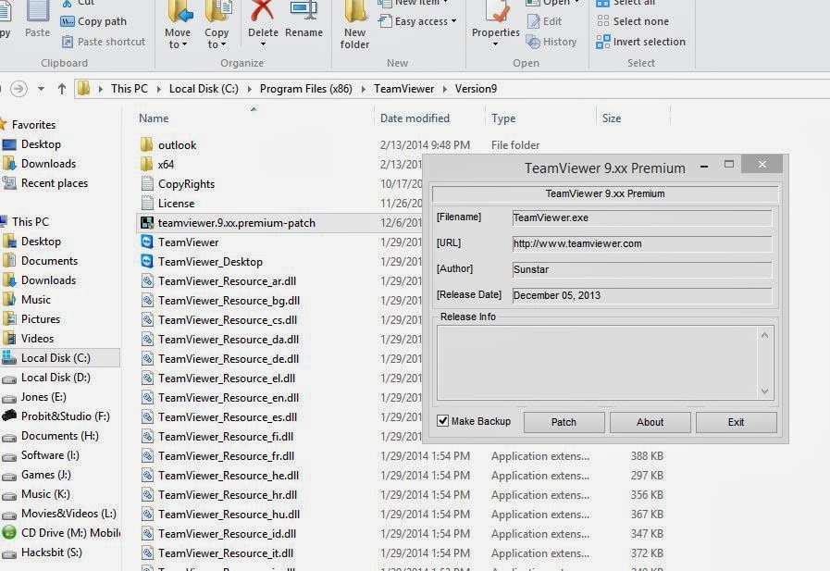Click the Patch button
The image size is (830, 571).
tap(564, 422)
